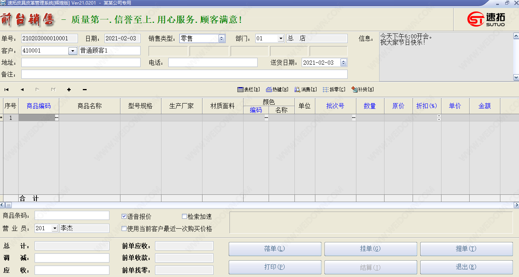The height and width of the screenshot is (277, 519).
Task: Click 打印(P) button
Action: tap(275, 267)
